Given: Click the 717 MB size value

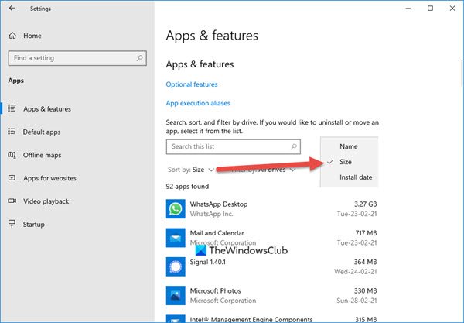Looking at the screenshot, I should coord(366,233).
